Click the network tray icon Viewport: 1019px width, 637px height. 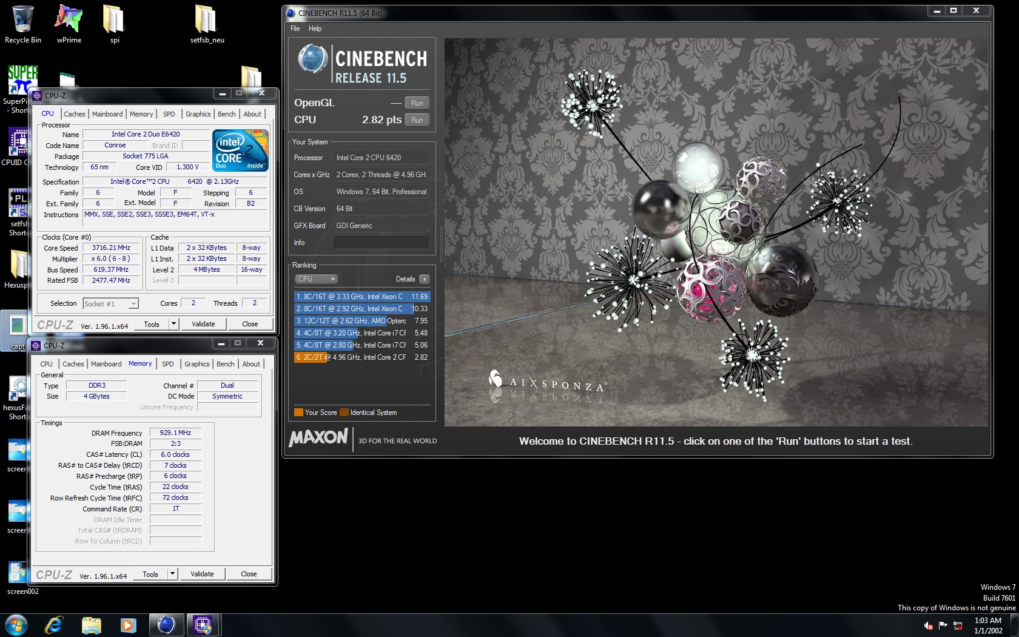958,625
